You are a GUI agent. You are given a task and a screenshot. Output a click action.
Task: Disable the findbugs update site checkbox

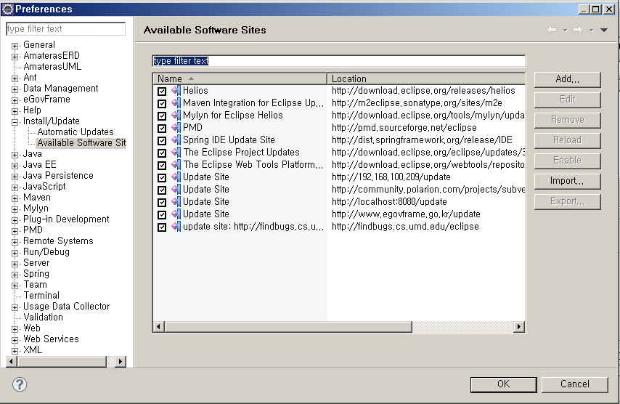(162, 227)
